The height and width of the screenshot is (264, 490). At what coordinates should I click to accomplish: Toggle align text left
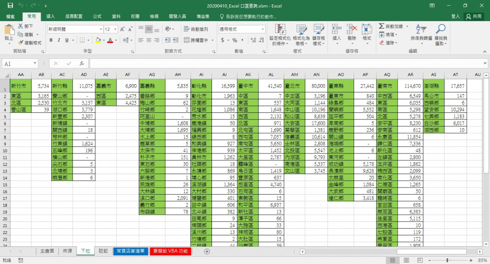141,40
